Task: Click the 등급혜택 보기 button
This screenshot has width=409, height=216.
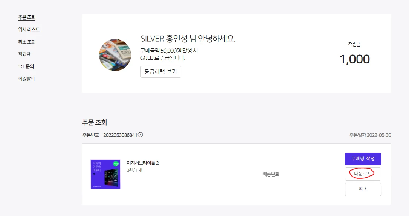Action: pos(161,72)
